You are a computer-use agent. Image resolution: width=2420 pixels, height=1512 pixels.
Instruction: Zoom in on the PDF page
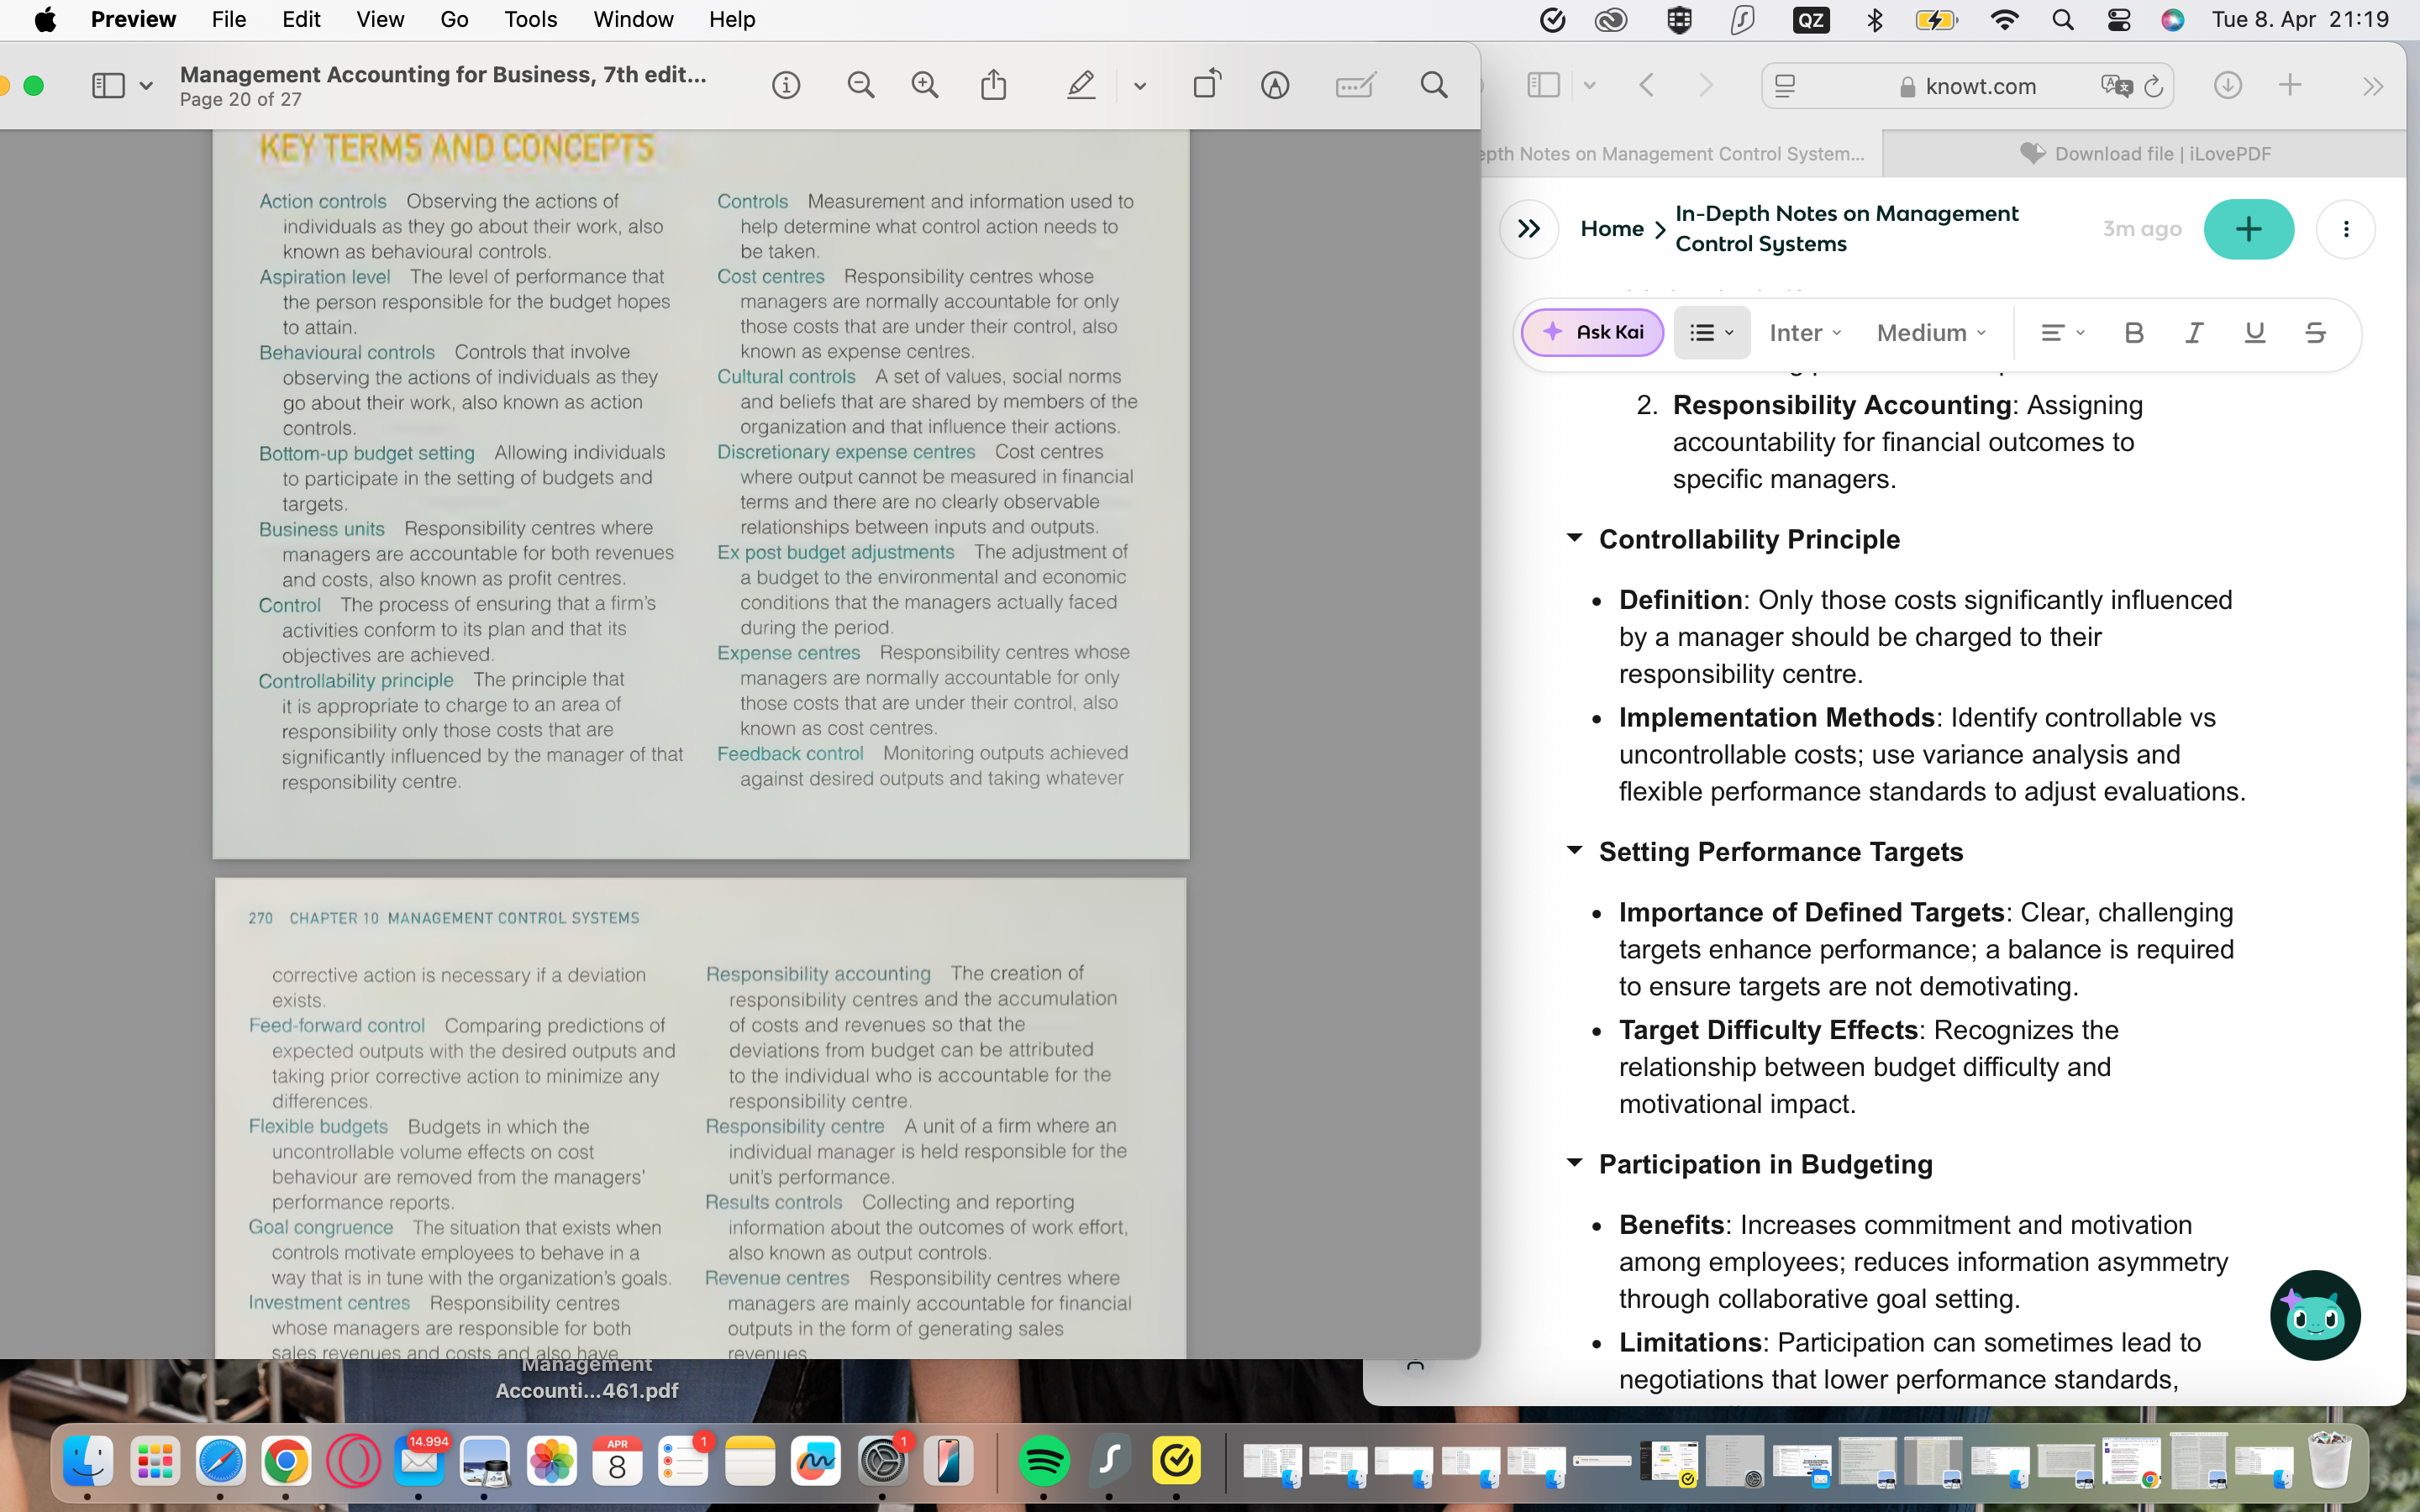[925, 86]
